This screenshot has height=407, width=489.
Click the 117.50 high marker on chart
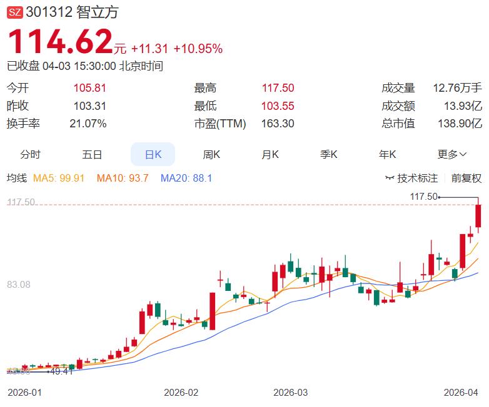423,197
